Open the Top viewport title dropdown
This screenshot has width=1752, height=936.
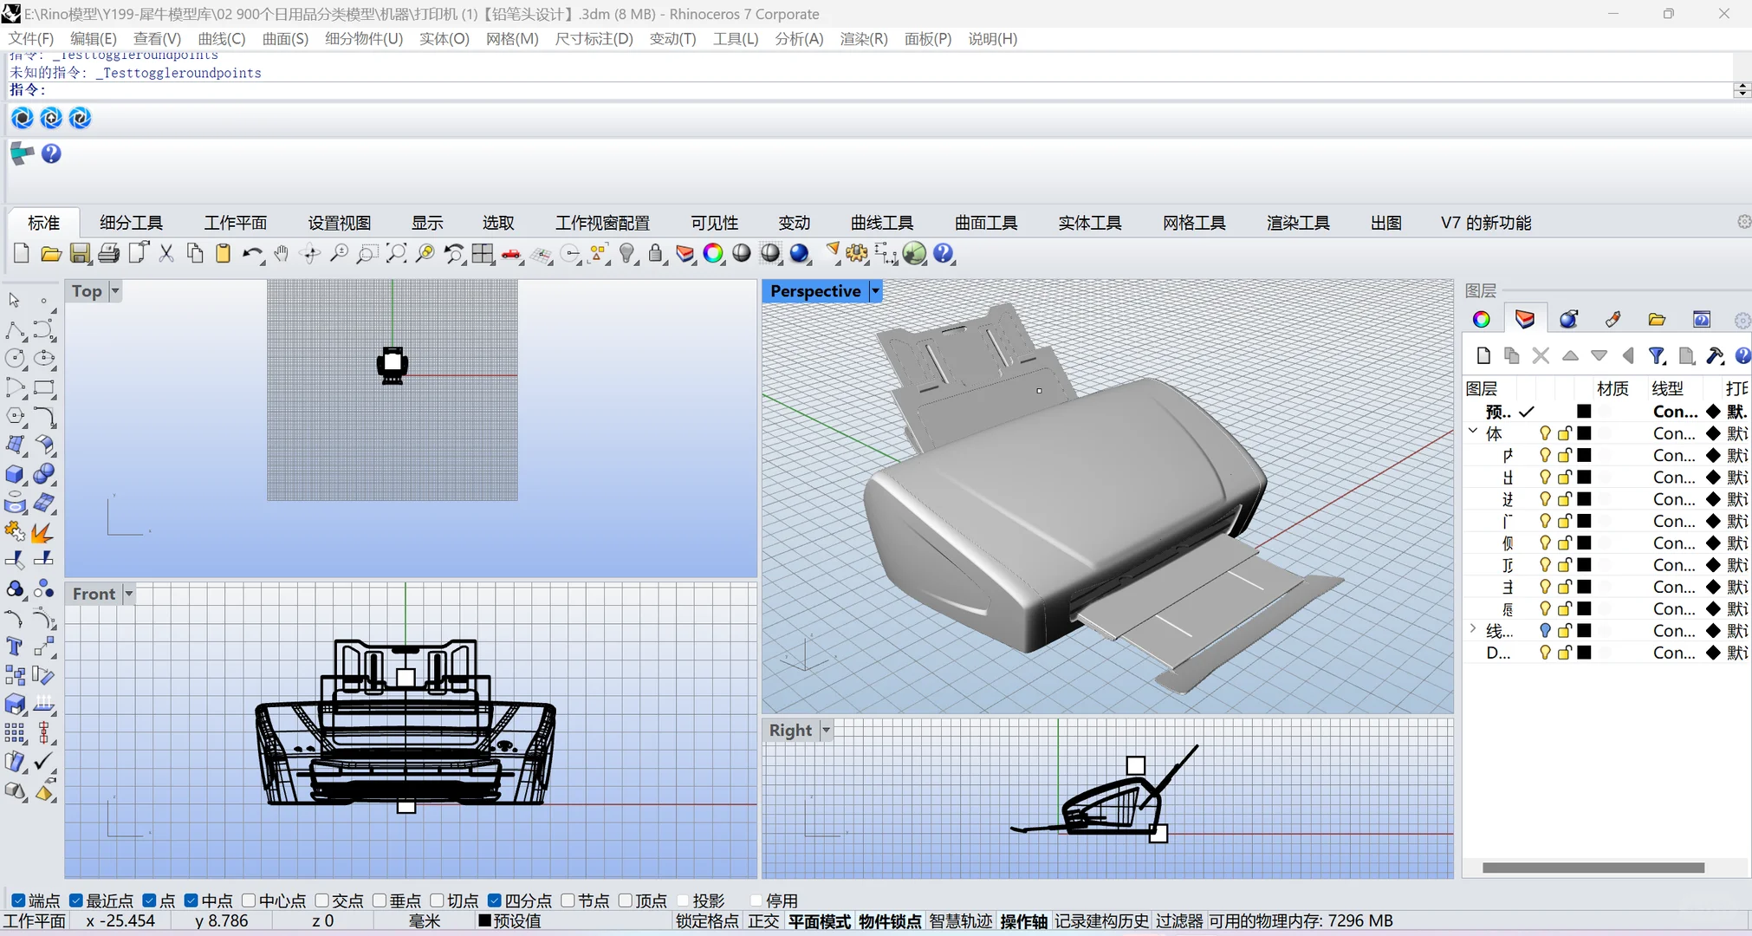click(x=115, y=291)
